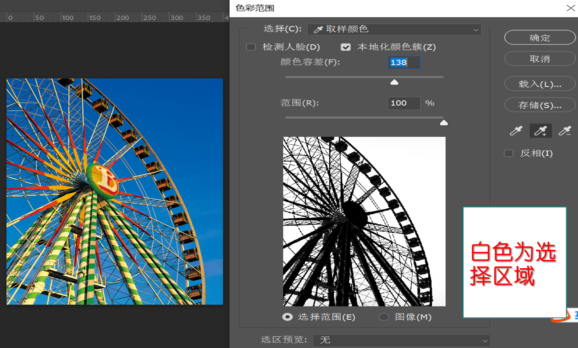Adjust the 颜色容差 slider handle

394,82
